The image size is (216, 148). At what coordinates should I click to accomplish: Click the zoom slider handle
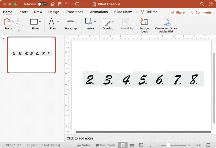pyautogui.click(x=168, y=145)
